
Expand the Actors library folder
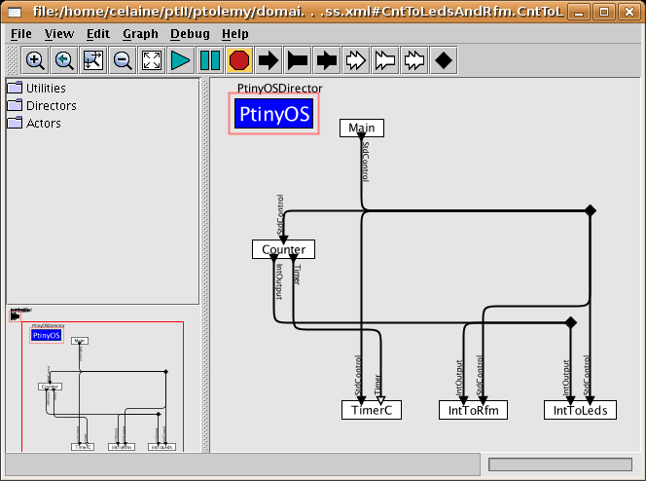coord(34,124)
